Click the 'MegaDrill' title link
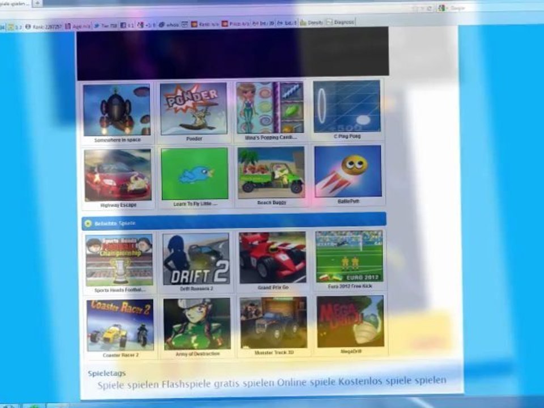The image size is (544, 408). [351, 351]
